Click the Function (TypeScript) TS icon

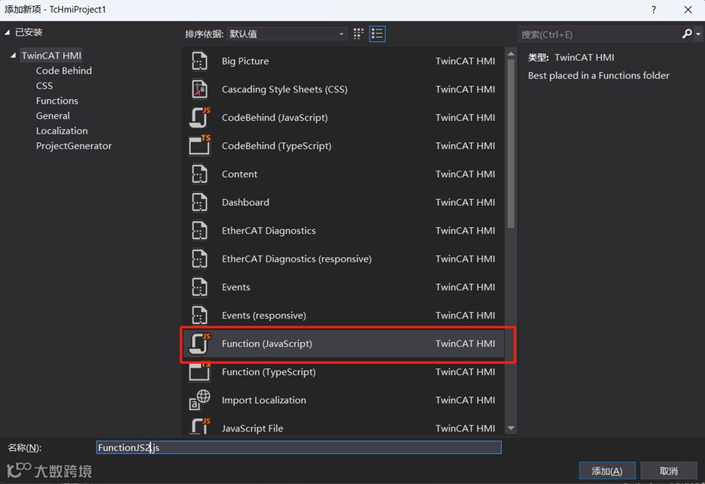(199, 372)
